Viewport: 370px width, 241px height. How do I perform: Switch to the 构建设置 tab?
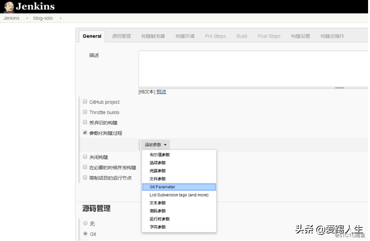(x=301, y=36)
